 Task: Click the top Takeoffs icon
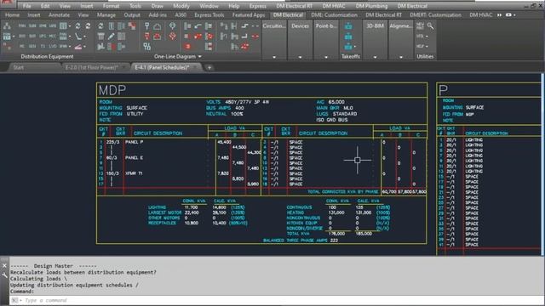[x=348, y=26]
